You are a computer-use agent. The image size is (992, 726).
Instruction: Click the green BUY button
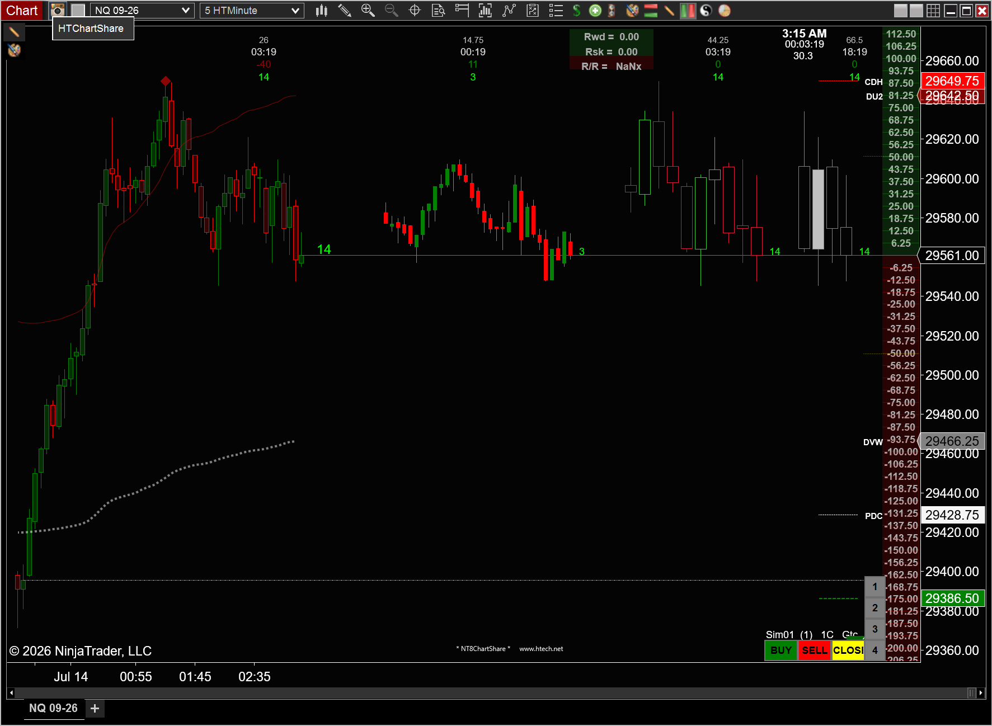[781, 650]
